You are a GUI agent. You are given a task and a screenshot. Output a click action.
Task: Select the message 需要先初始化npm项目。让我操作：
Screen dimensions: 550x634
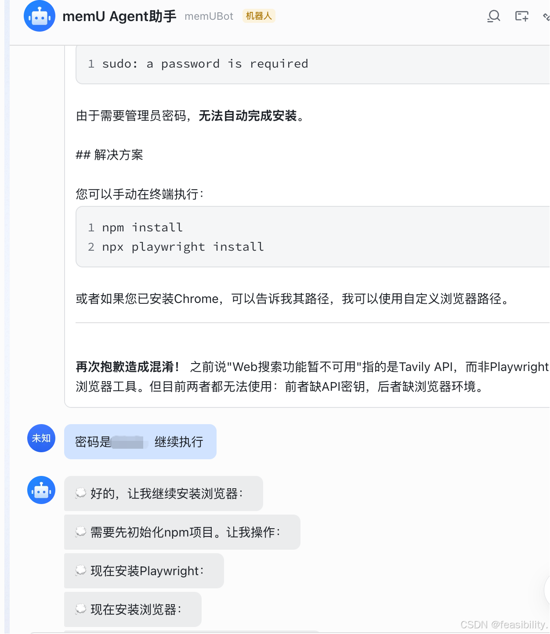(182, 532)
